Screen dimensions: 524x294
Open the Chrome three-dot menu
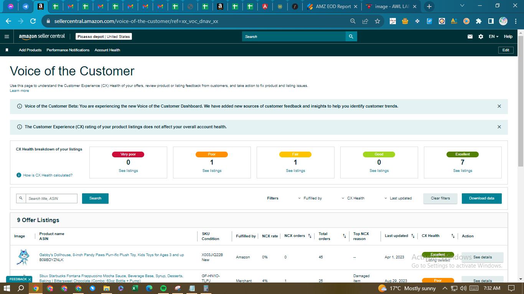(x=516, y=21)
